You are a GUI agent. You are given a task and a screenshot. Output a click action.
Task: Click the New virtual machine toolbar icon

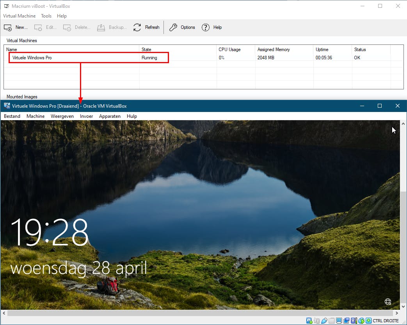tap(8, 28)
